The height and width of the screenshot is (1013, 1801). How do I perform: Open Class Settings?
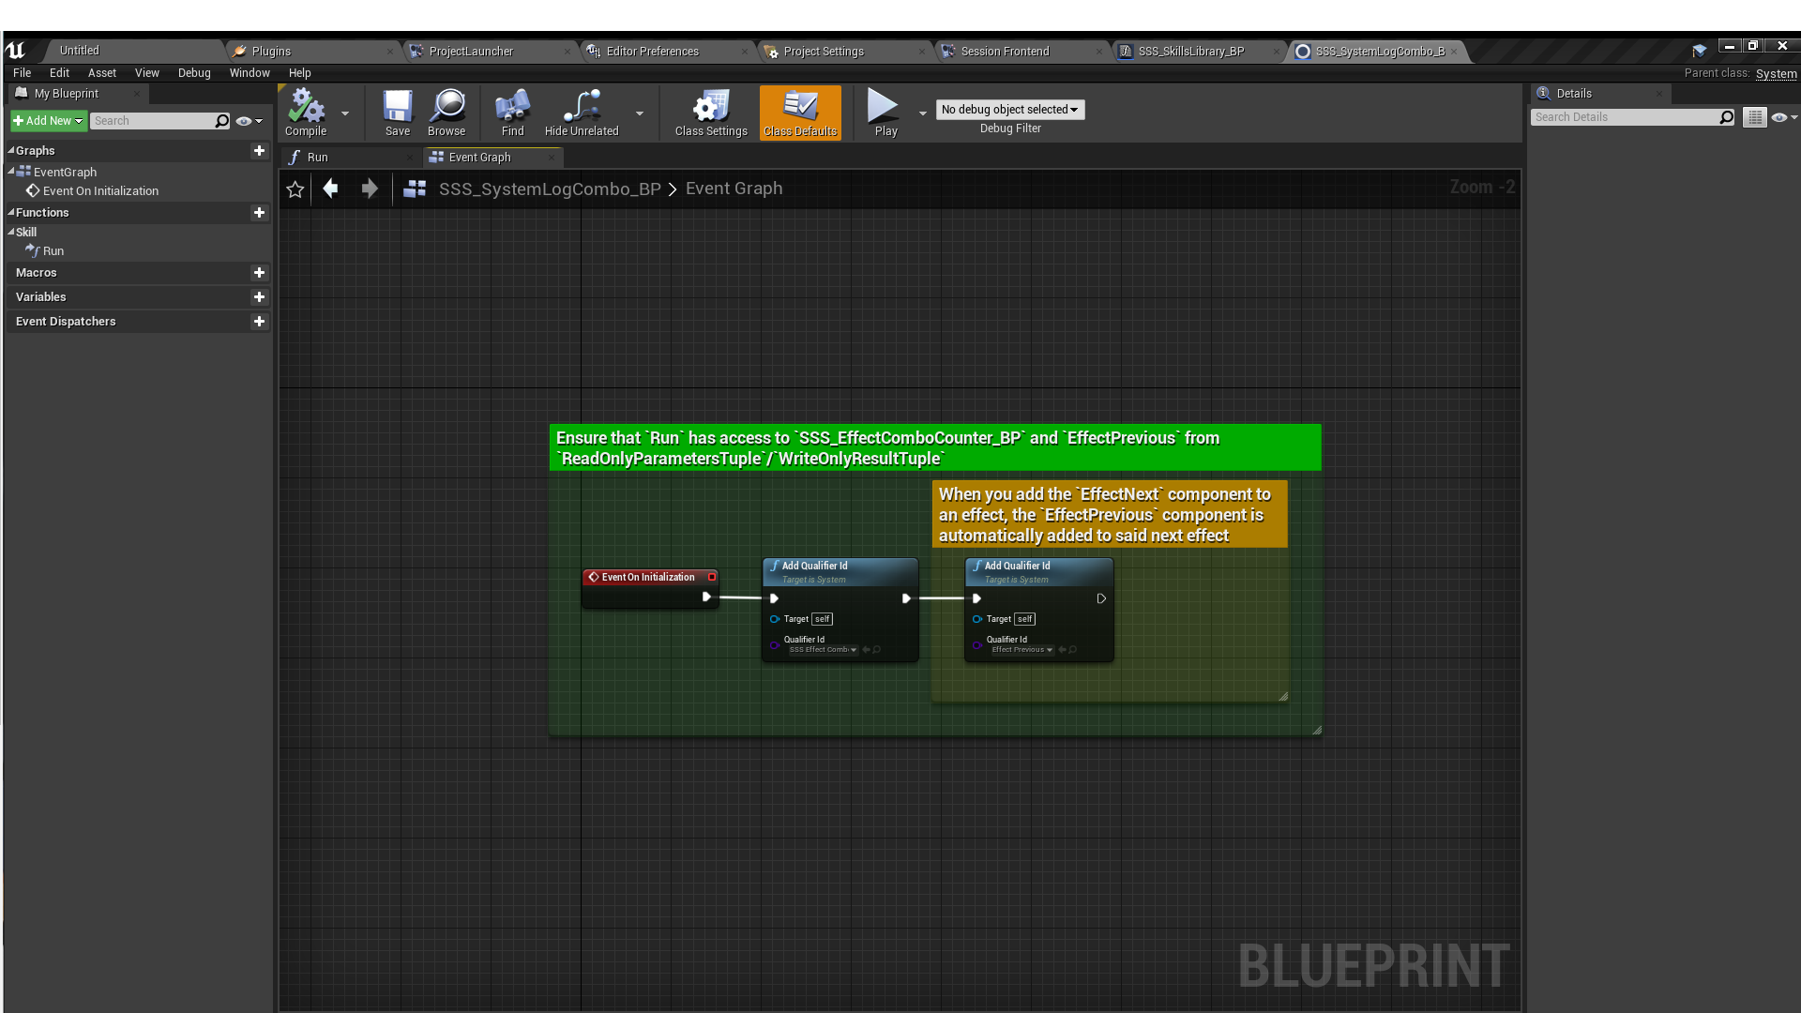pos(710,111)
